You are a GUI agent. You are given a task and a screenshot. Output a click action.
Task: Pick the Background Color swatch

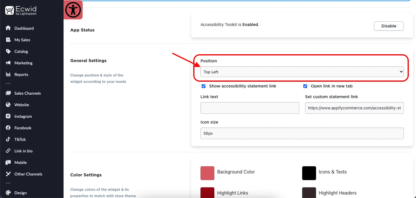[x=207, y=173]
